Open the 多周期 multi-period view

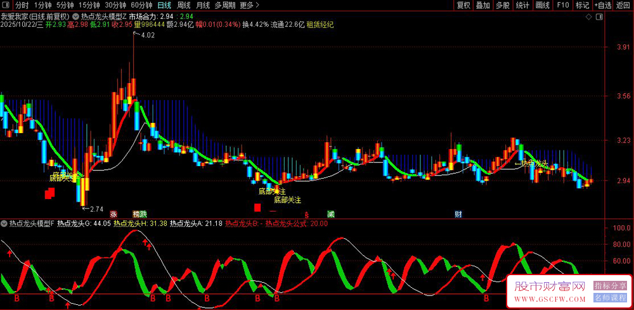224,5
